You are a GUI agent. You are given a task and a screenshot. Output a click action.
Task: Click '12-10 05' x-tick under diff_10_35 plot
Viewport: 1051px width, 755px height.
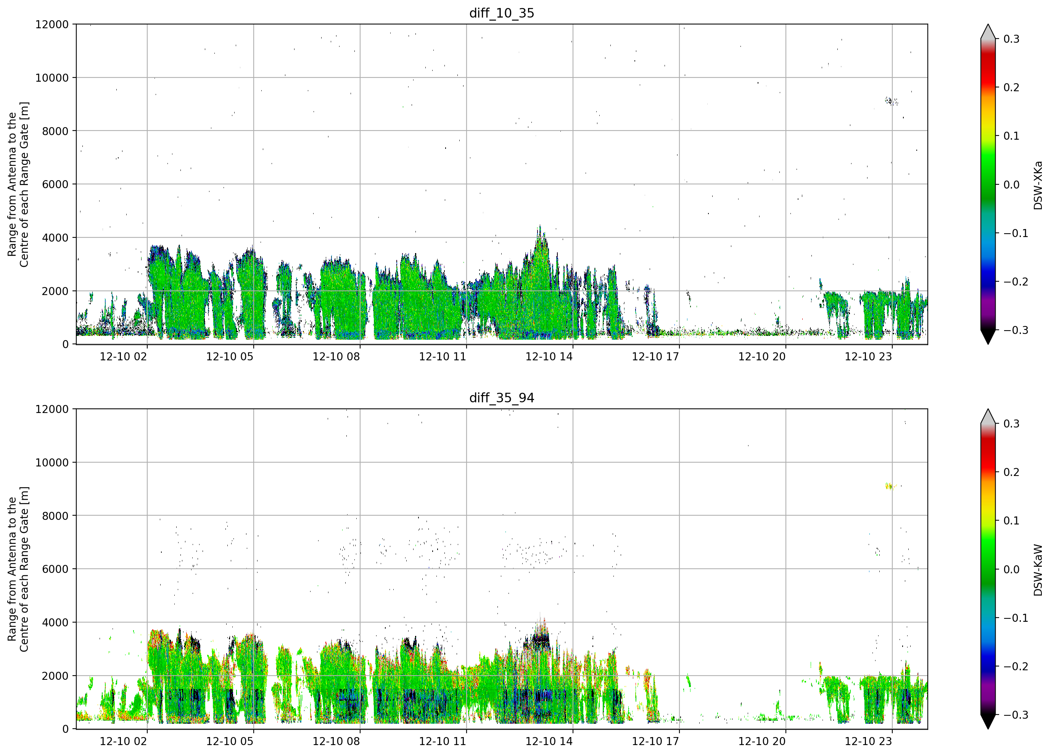click(x=230, y=356)
